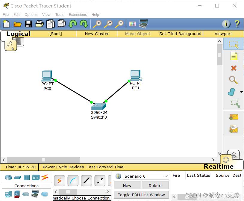
Task: Open the File menu
Action: pos(6,14)
